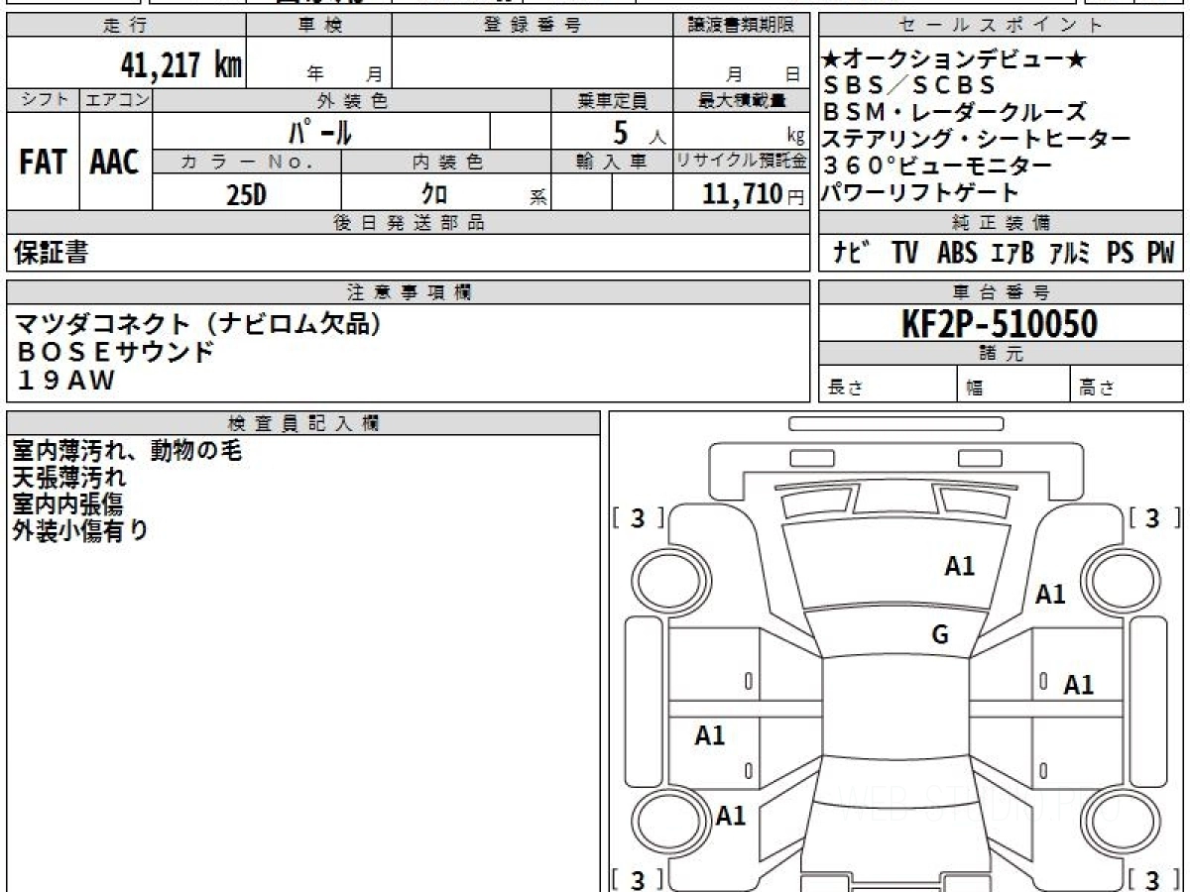Select the パワーリフトゲート line
The width and height of the screenshot is (1190, 892).
[920, 192]
